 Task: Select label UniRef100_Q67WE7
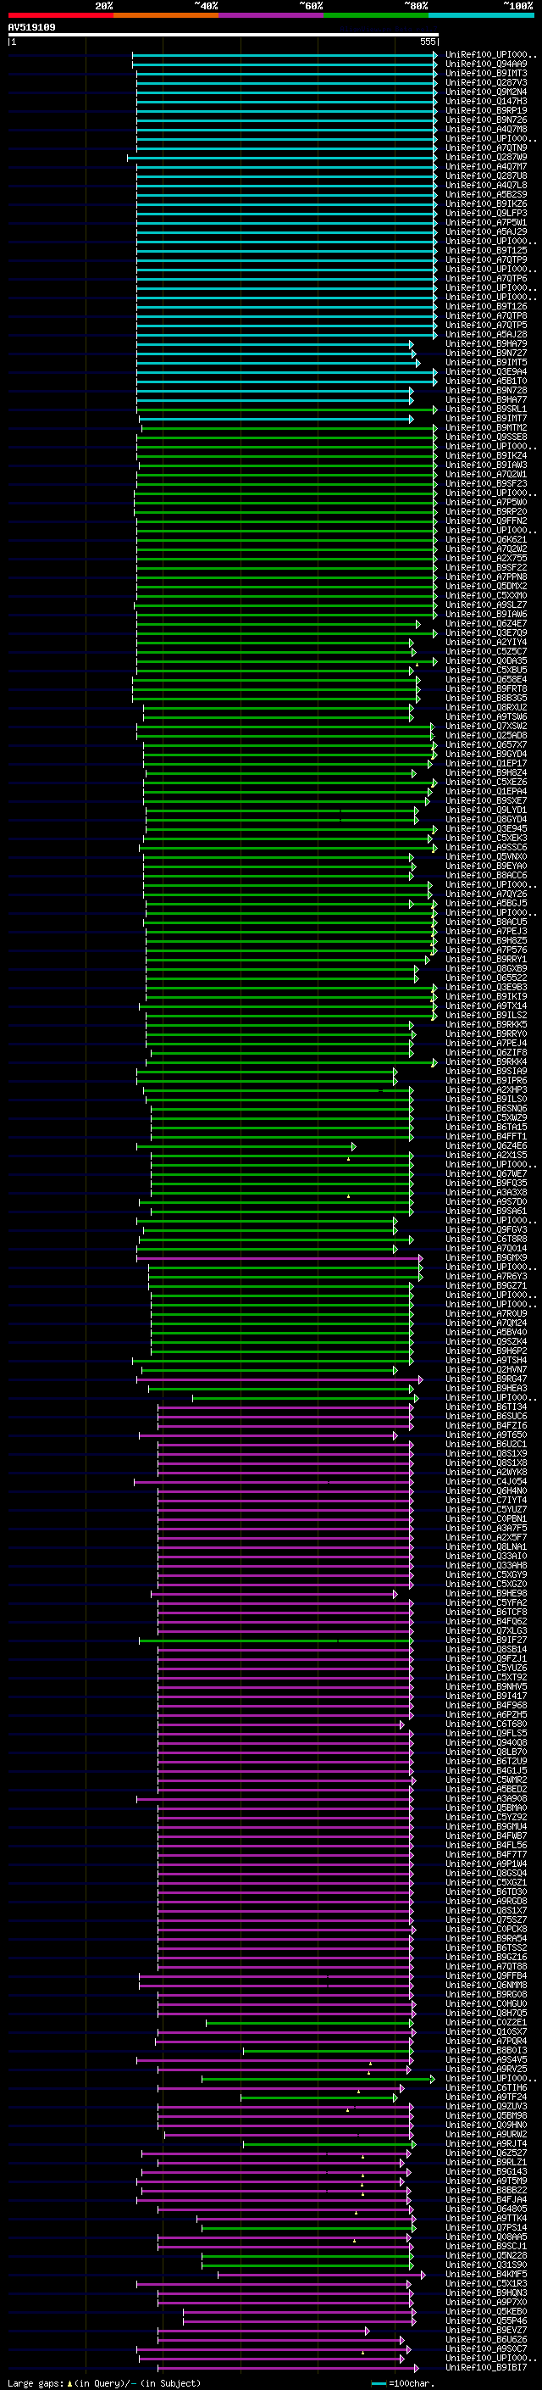point(486,1173)
